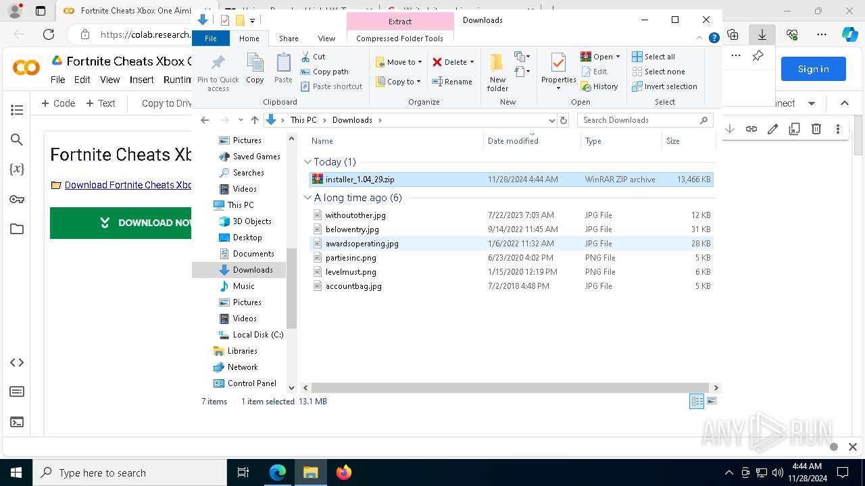This screenshot has height=486, width=865.
Task: Select accountbag.jpg file
Action: click(511, 286)
